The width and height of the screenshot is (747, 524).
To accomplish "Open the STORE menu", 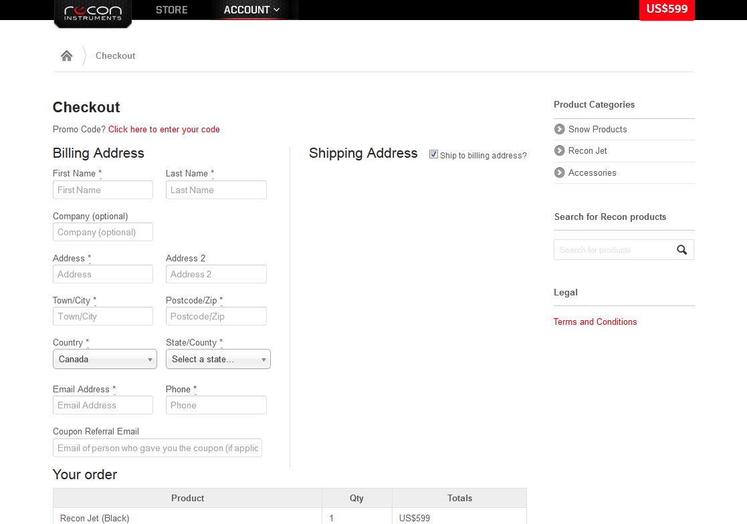I will (x=171, y=10).
